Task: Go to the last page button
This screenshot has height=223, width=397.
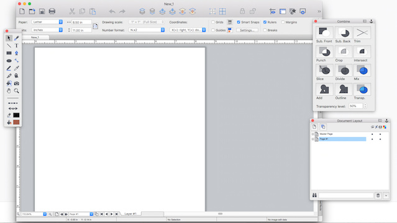Action: click(116, 214)
